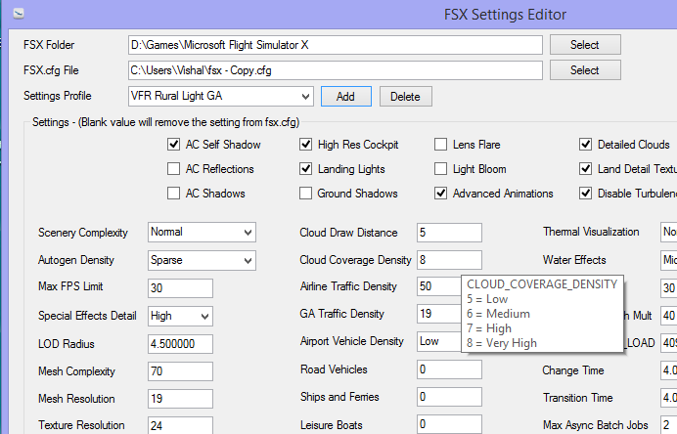Toggle Disable Turbulence checkbox
The image size is (677, 434).
585,194
